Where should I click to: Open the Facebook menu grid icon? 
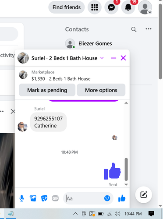(x=95, y=7)
